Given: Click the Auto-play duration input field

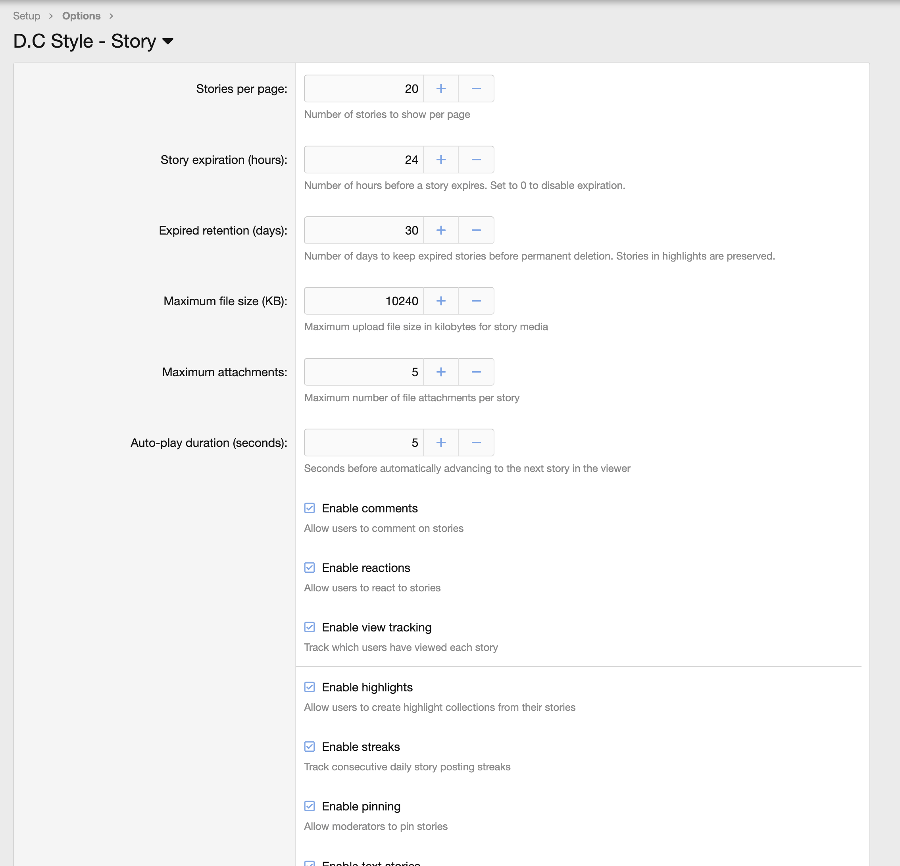Looking at the screenshot, I should pos(363,442).
